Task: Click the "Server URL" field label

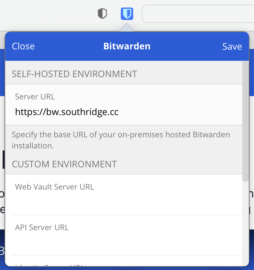Action: click(35, 96)
